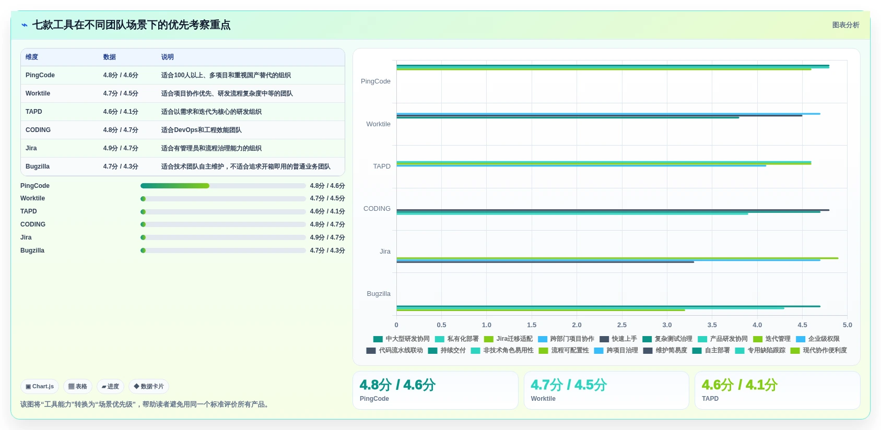This screenshot has width=881, height=430.
Task: Click the 跨项目治理 legend item
Action: (616, 351)
